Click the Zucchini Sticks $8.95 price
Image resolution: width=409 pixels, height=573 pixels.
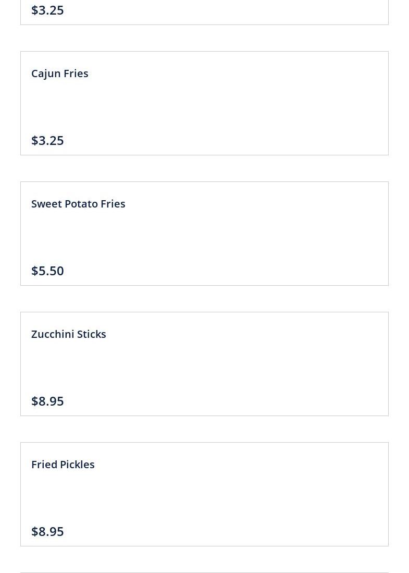[x=47, y=401]
